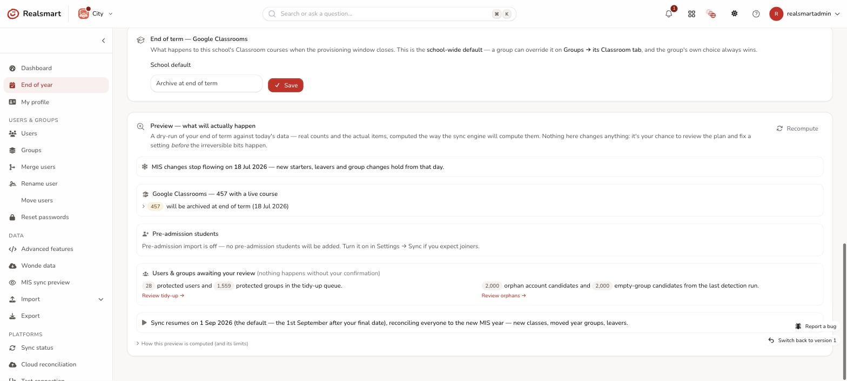Open Move users

pyautogui.click(x=56, y=200)
